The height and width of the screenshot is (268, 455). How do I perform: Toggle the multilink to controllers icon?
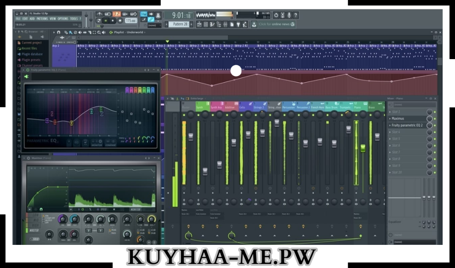coord(151,20)
